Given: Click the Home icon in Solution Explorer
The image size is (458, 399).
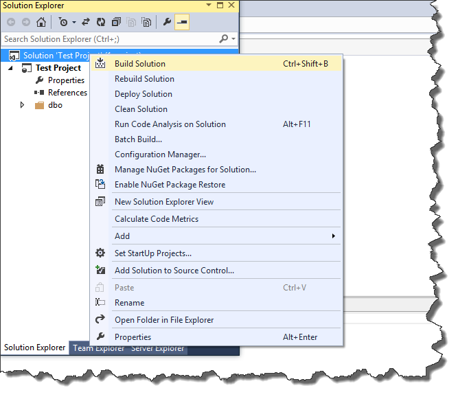Looking at the screenshot, I should pos(41,22).
